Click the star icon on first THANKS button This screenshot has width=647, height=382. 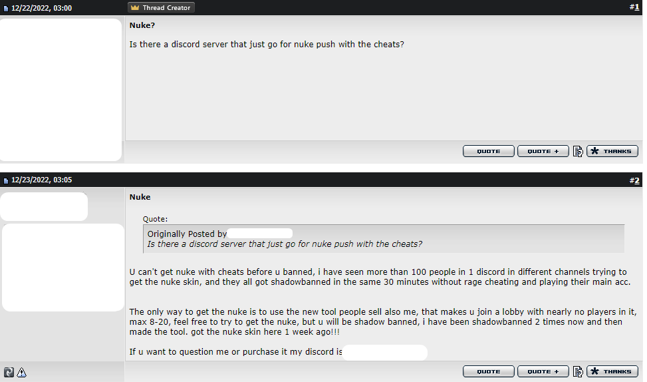click(594, 151)
